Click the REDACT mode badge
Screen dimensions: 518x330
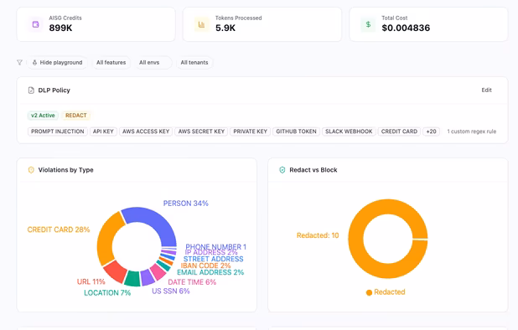click(x=76, y=116)
